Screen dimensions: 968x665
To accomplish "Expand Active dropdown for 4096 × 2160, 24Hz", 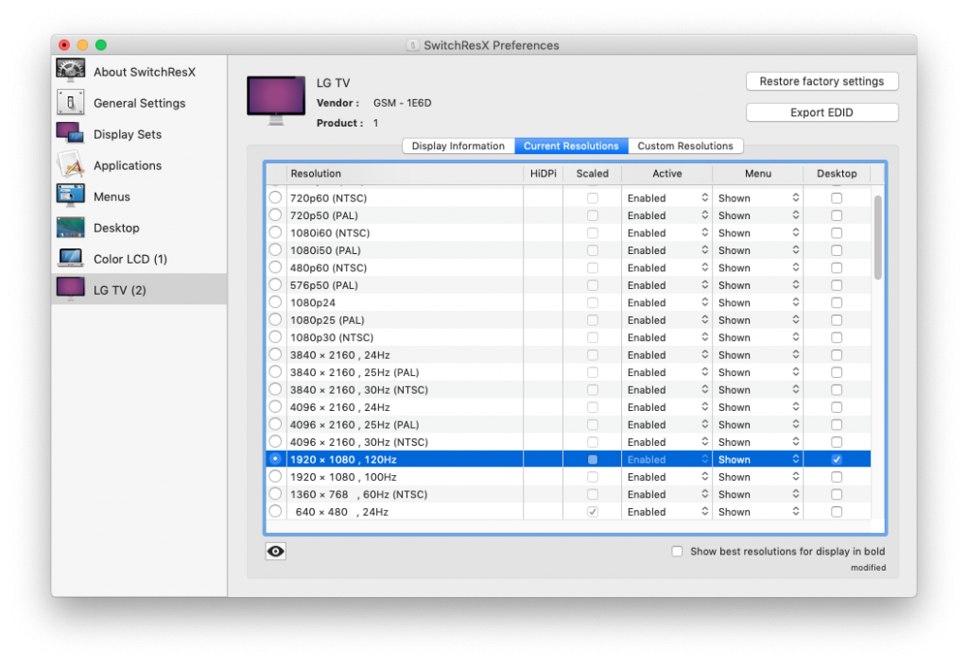I will 666,408.
